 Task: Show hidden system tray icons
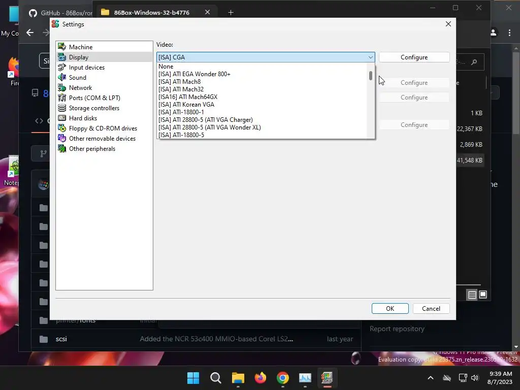tap(431, 378)
